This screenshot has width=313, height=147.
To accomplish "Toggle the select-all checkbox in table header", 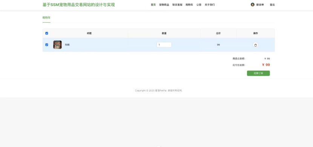I will (x=47, y=33).
